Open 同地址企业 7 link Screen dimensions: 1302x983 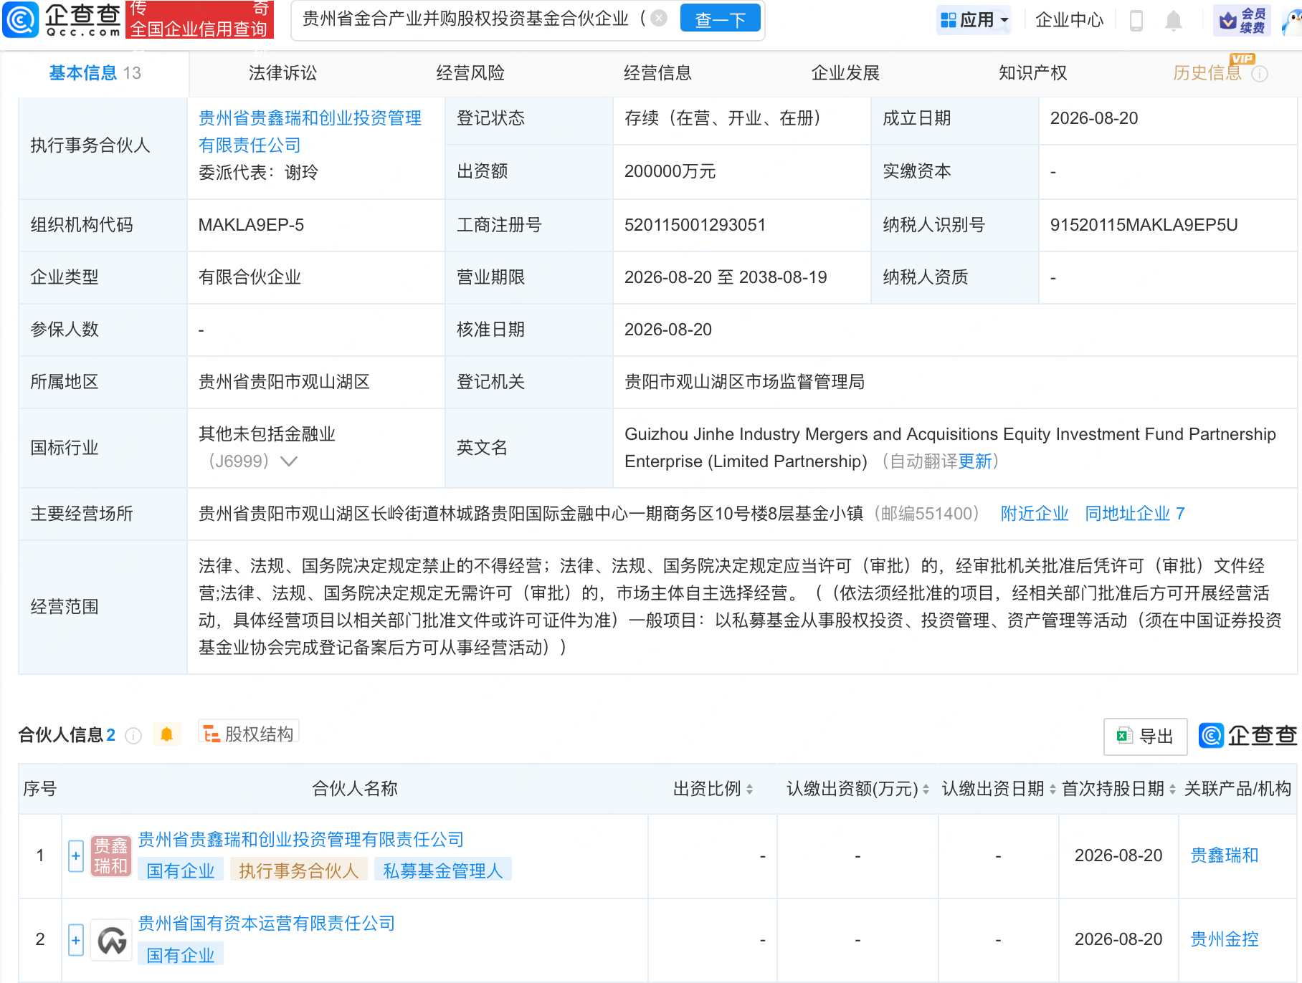1134,514
